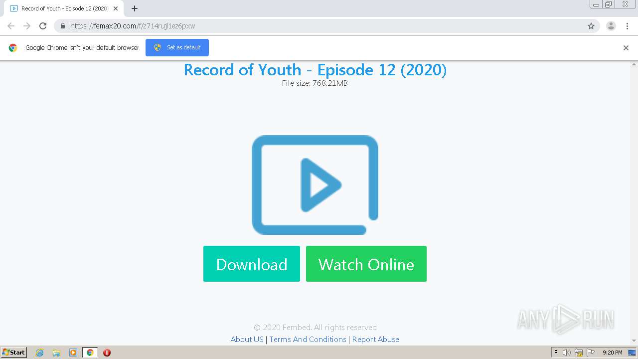Bookmark this page with the star icon
This screenshot has width=638, height=359.
[x=591, y=26]
